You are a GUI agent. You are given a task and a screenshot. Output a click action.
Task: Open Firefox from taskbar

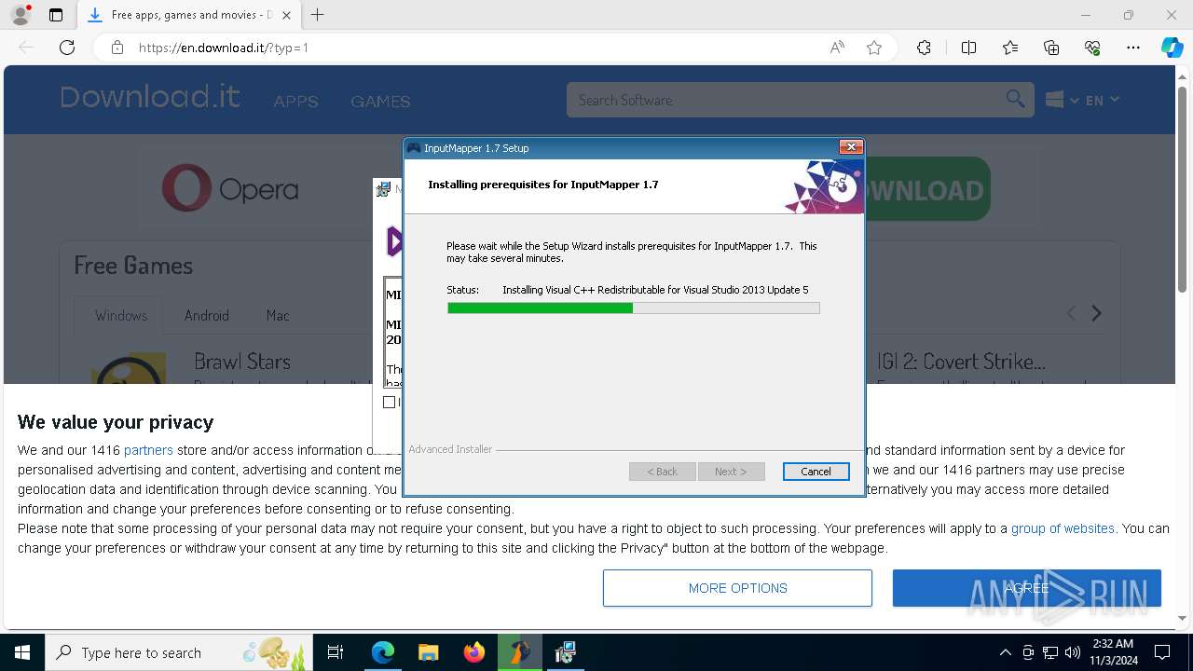(x=473, y=652)
